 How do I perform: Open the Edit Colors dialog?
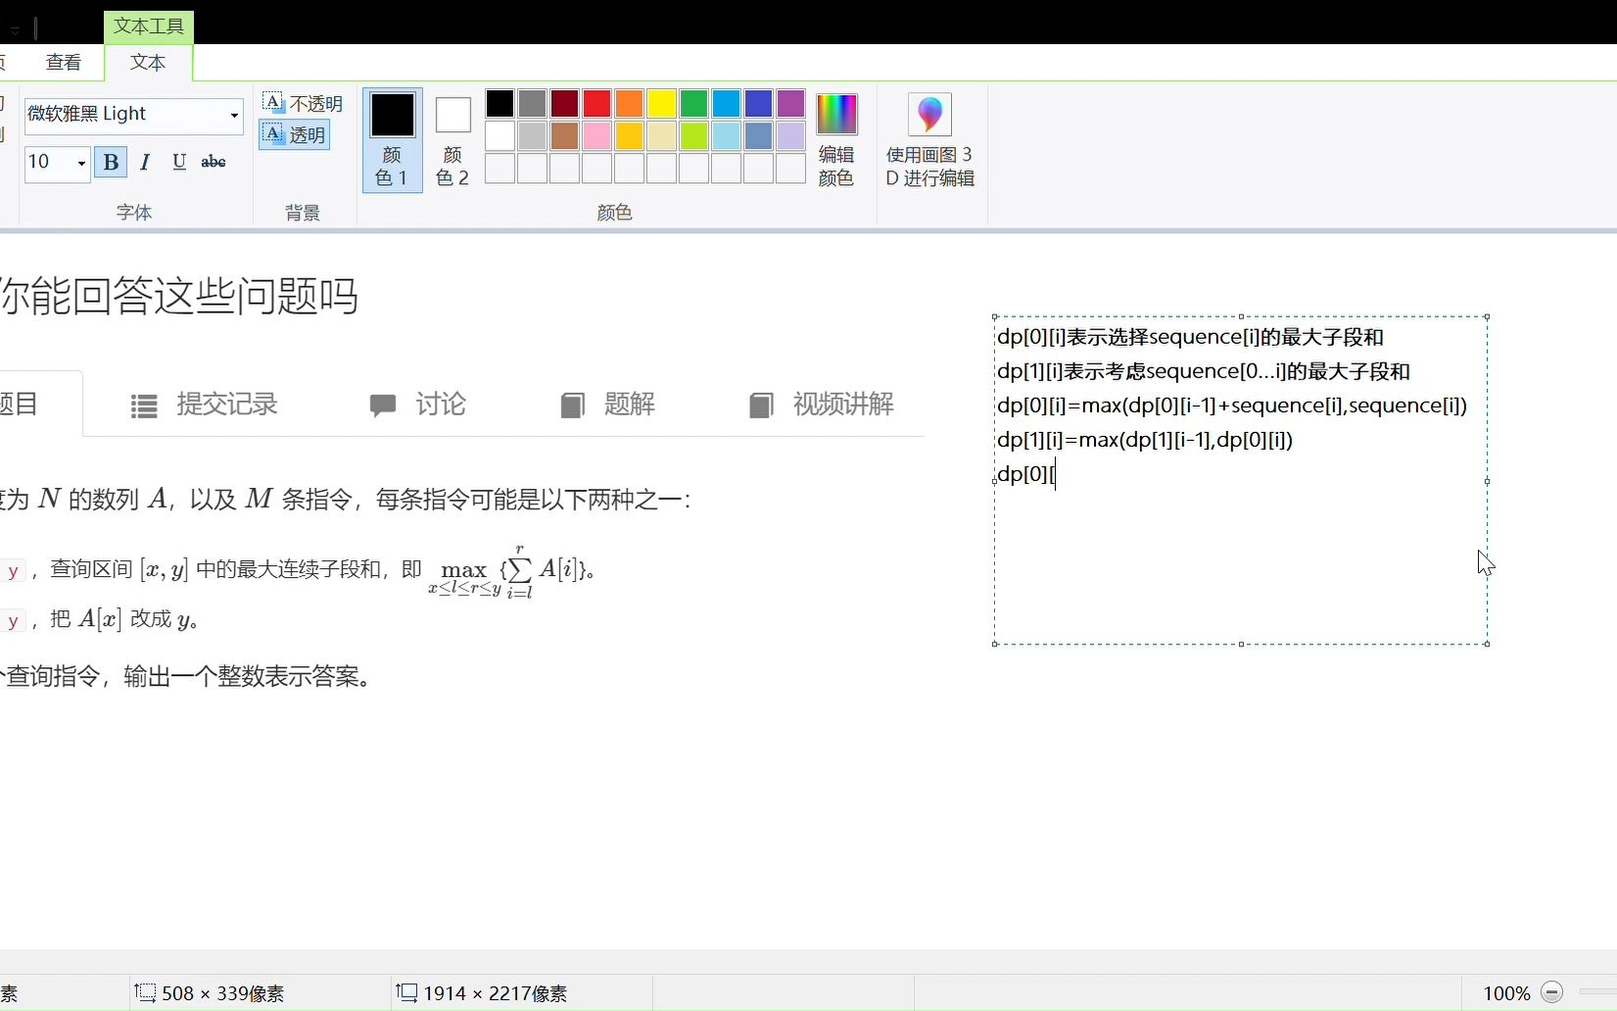click(835, 137)
